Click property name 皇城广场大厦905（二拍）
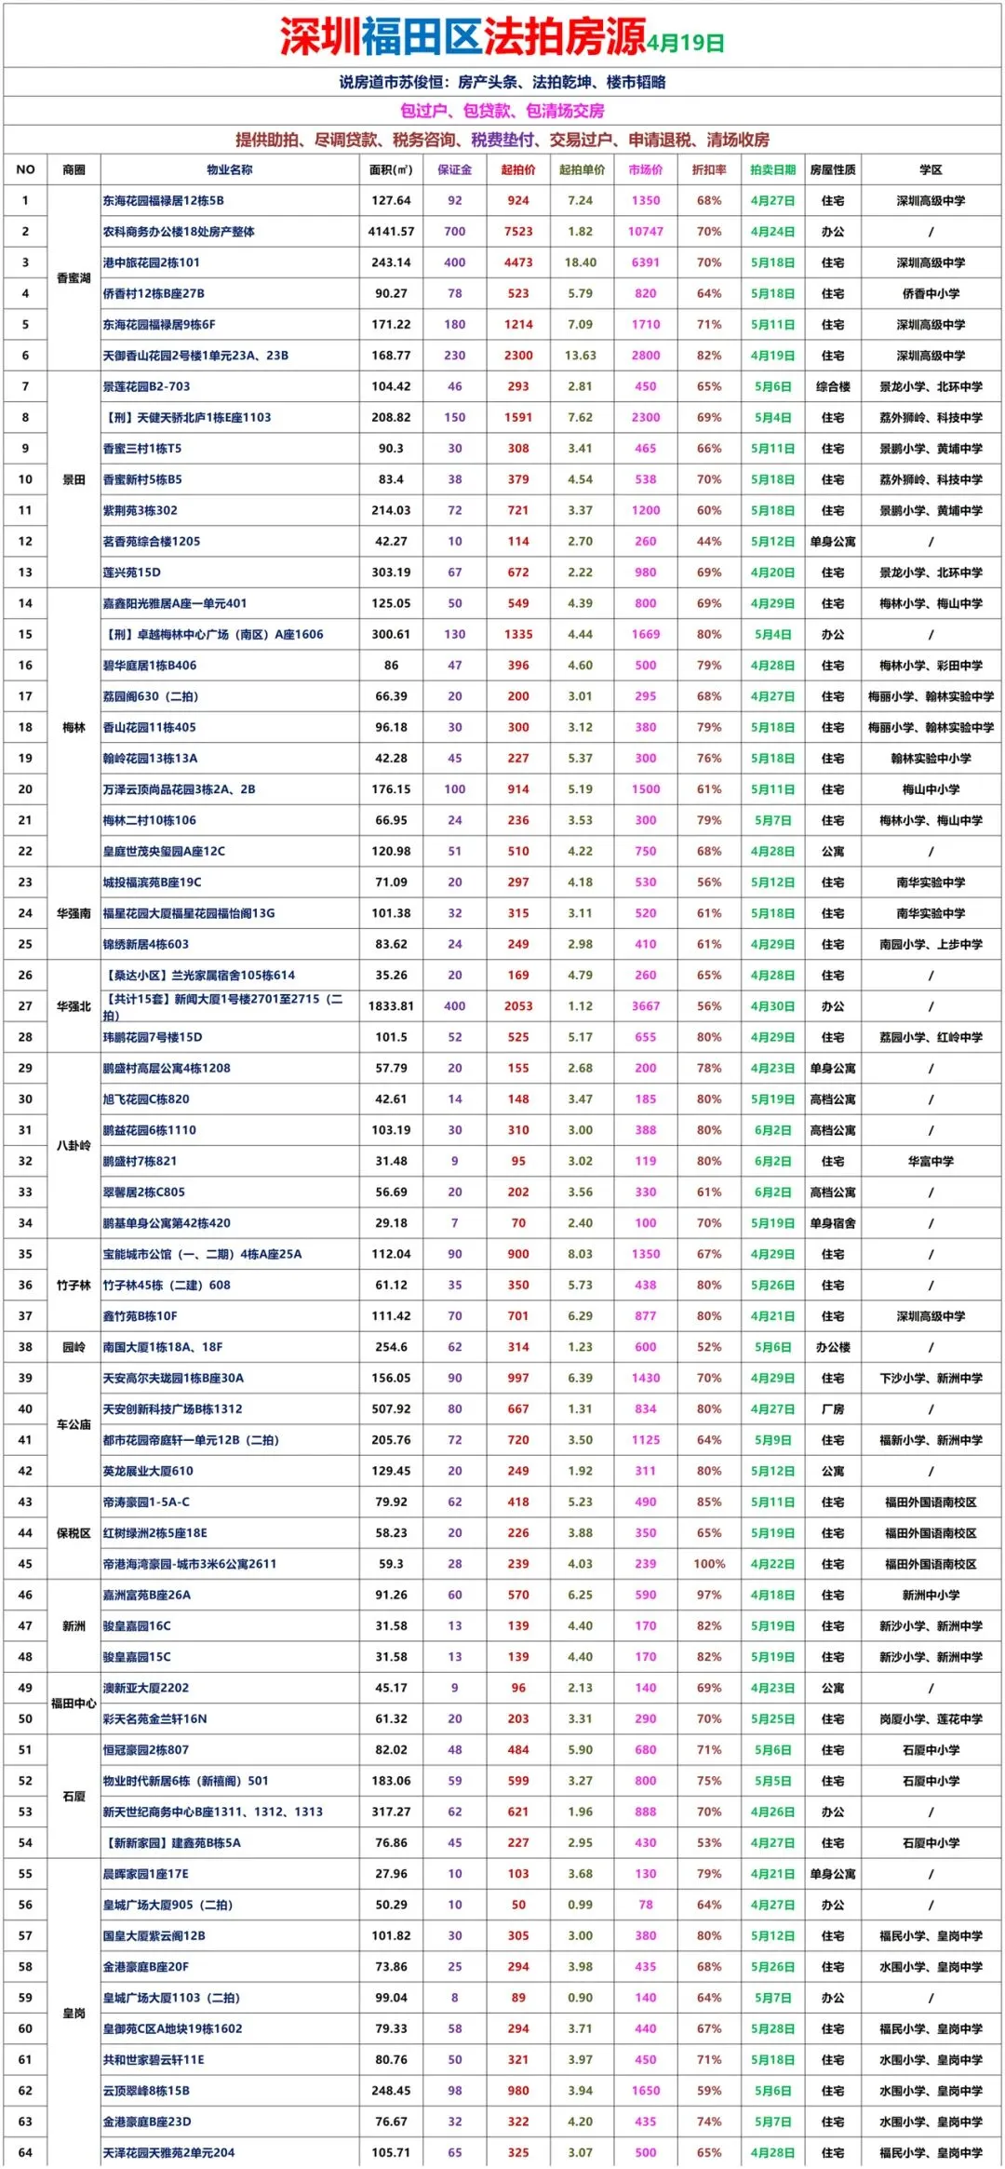Image resolution: width=1005 pixels, height=2169 pixels. [x=167, y=1905]
